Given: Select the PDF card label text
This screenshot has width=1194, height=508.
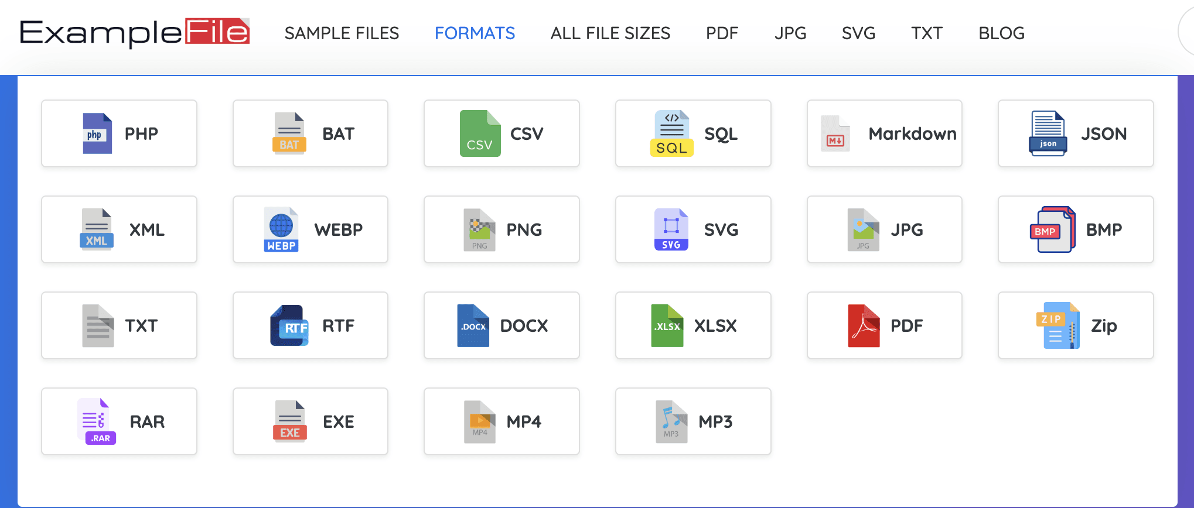Looking at the screenshot, I should [x=907, y=325].
